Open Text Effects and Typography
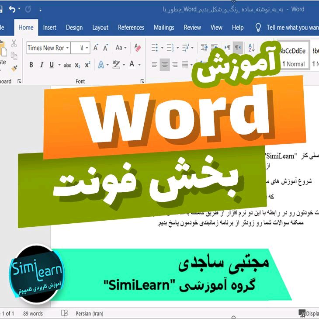 (x=101, y=65)
